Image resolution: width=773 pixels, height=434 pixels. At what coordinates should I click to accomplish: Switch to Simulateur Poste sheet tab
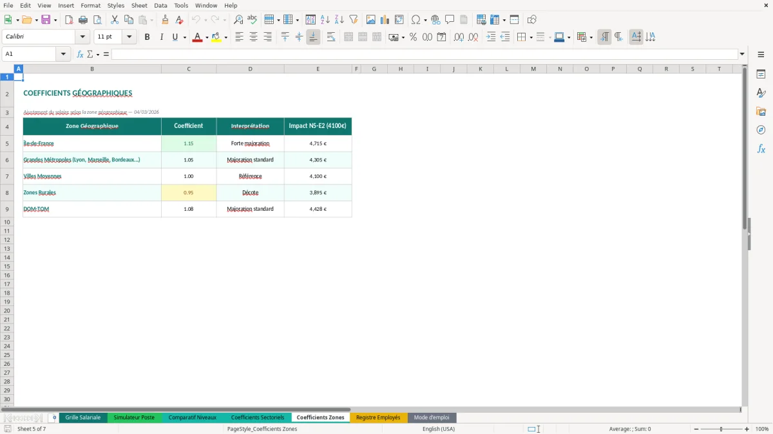pyautogui.click(x=134, y=418)
